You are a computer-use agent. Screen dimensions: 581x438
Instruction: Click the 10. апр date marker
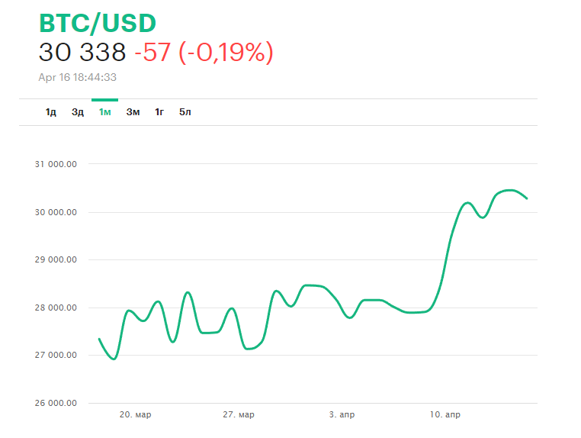point(445,415)
